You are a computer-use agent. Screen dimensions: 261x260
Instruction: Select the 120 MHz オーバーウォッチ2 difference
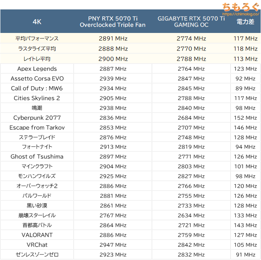pos(245,186)
